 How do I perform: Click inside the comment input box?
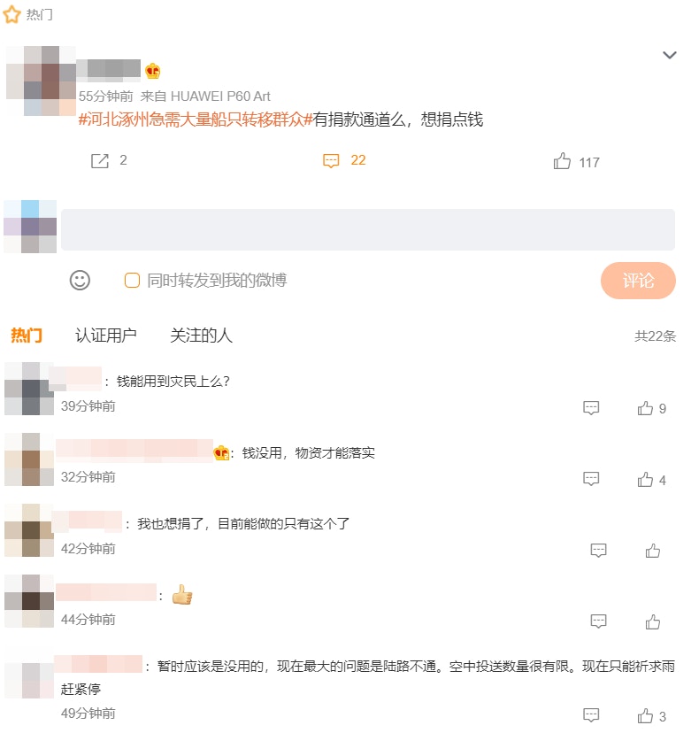coord(368,229)
